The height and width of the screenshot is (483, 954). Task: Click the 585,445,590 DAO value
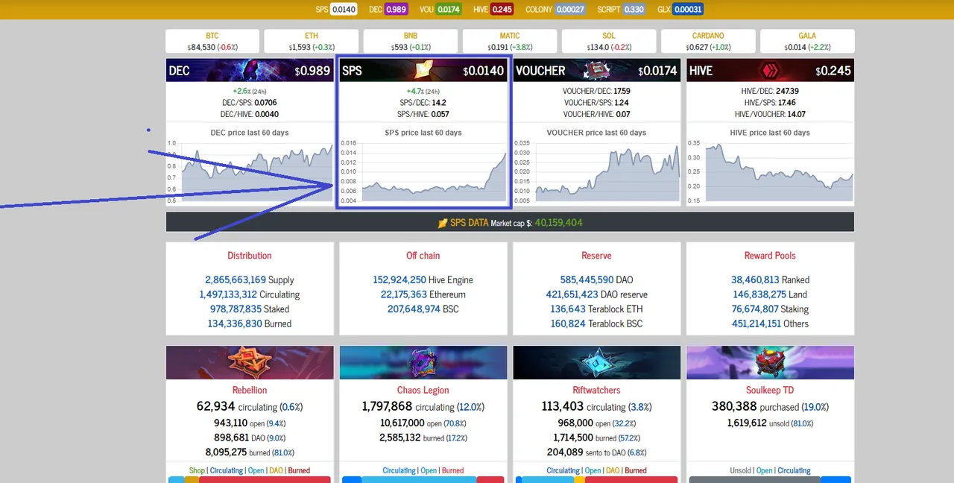[587, 280]
